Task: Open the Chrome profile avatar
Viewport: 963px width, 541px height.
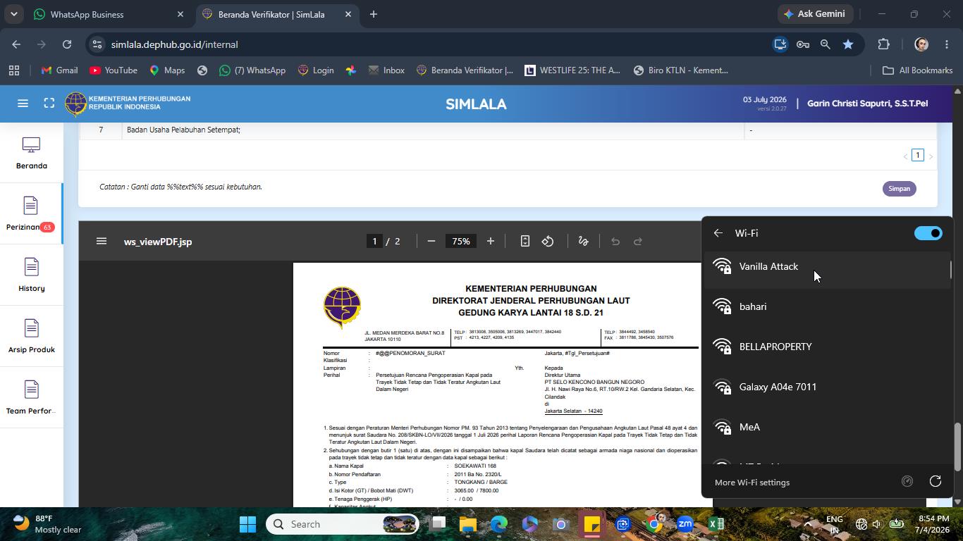Action: click(x=921, y=44)
